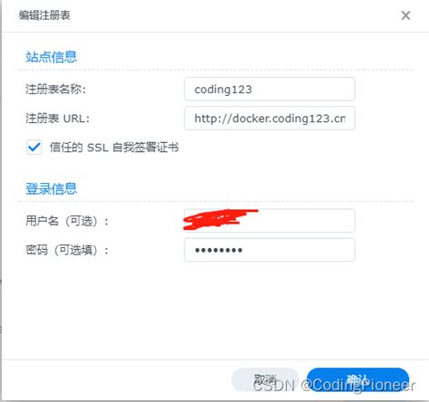Click the 信任的 SSL 自我签署证书 label text
Viewport: 429px width, 402px height.
pos(114,148)
